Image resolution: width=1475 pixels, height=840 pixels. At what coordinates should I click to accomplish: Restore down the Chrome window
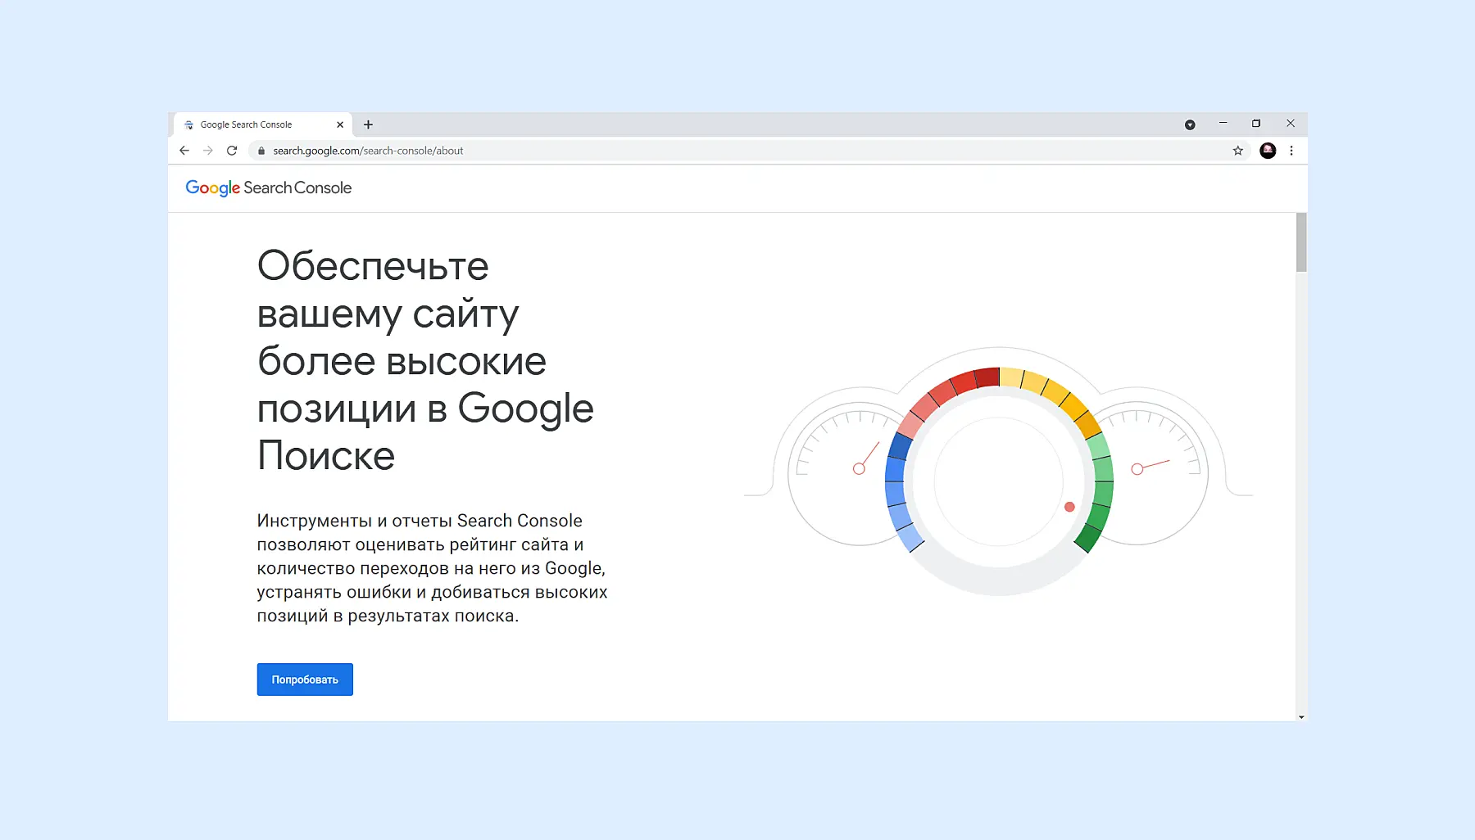1256,124
